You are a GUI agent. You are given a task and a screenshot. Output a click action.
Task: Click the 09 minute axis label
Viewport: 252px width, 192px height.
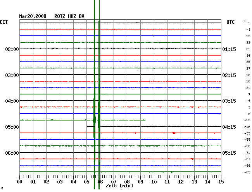140,182
